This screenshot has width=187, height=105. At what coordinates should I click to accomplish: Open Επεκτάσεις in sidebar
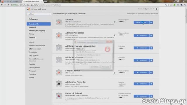click(x=32, y=74)
